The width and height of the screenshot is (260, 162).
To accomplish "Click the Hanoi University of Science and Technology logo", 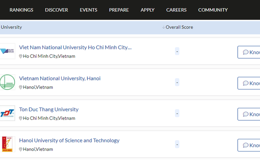I will coord(7,144).
